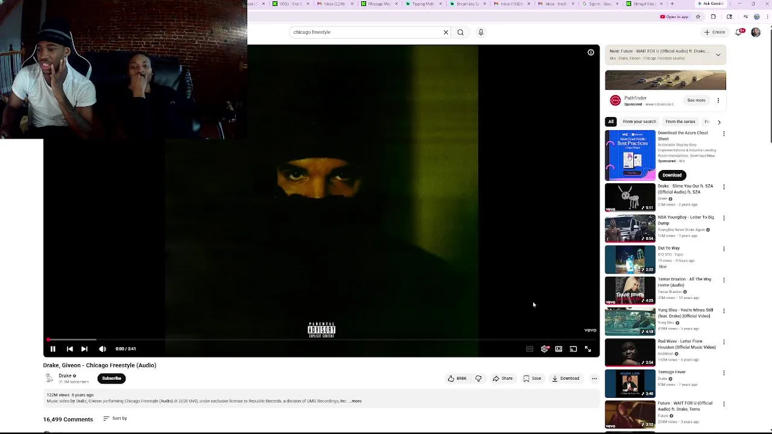The image size is (772, 434).
Task: Bookmark this page with star icon
Action: click(x=698, y=17)
